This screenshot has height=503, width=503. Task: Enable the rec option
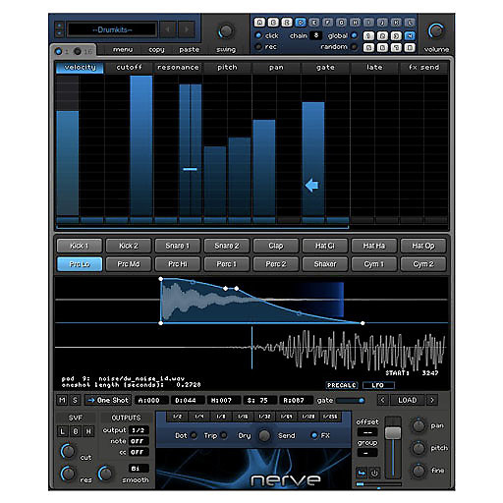pyautogui.click(x=258, y=47)
